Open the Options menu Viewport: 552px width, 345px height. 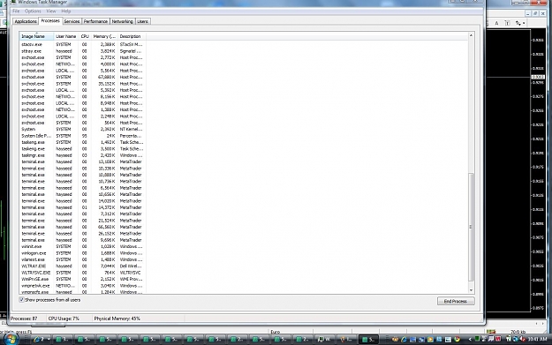click(33, 11)
